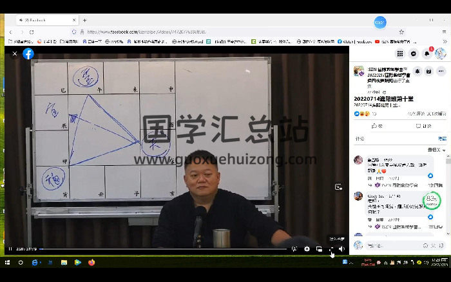Open the video settings gear
The width and height of the screenshot is (451, 282).
pos(307,249)
